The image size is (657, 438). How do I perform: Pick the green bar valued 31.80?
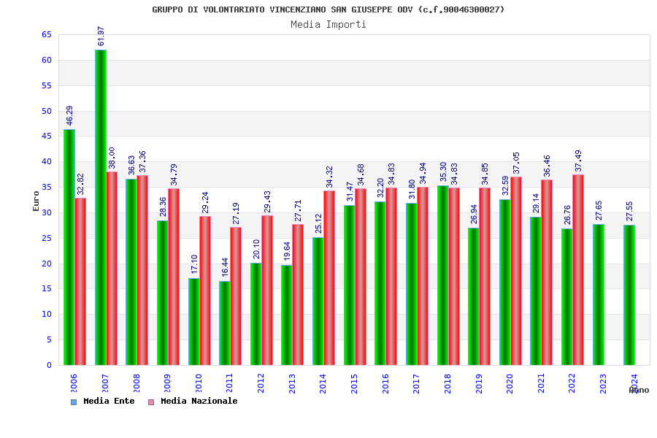412,284
